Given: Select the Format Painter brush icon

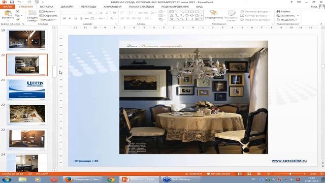Looking at the screenshot, I should click(18, 20).
